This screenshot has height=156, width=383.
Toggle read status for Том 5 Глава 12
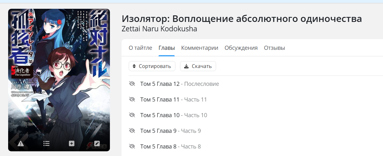coord(132,84)
